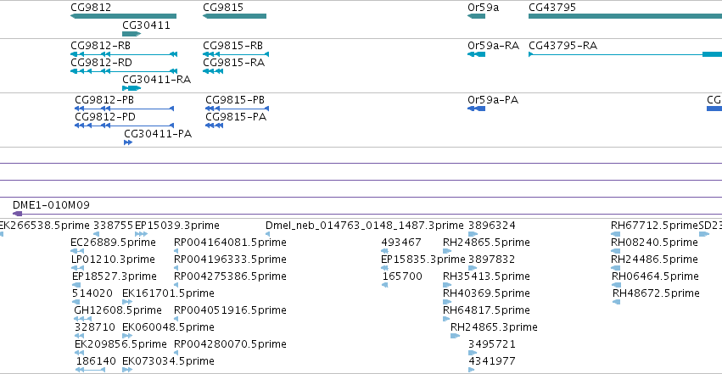Screen dimensions: 722x374
Task: Click the CG9812-PD protein feature
Action: click(x=125, y=126)
